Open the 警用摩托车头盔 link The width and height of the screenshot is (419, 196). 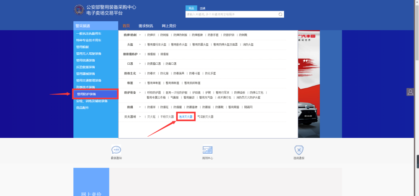(157, 45)
